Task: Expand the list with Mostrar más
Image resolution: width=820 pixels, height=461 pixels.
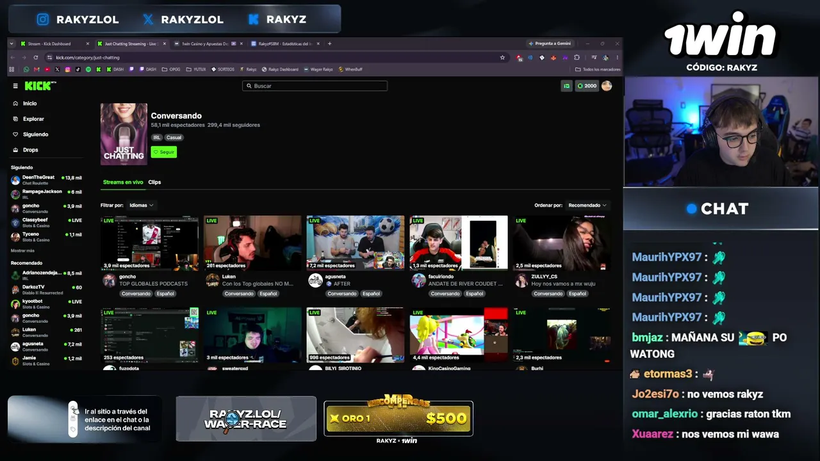Action: click(22, 251)
